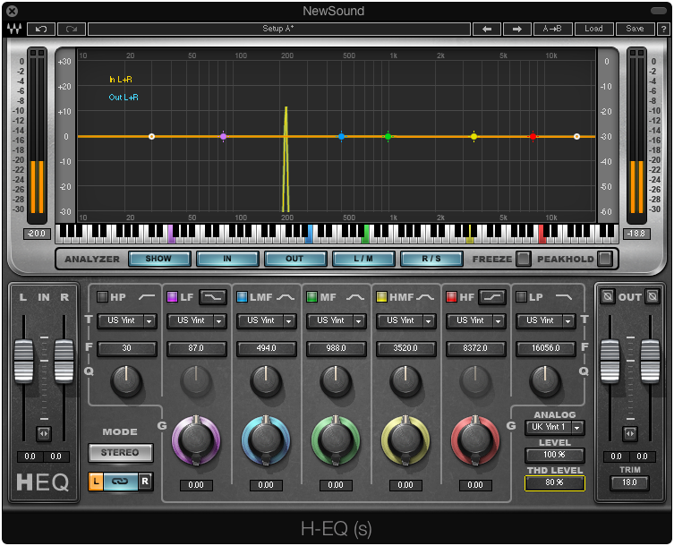Click the analyzer L / M button

click(363, 259)
